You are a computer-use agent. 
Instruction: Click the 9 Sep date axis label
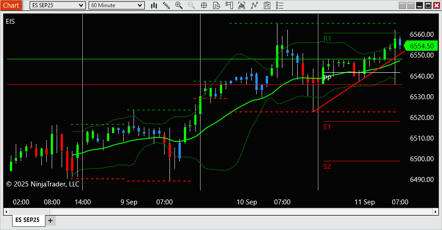[x=129, y=202]
